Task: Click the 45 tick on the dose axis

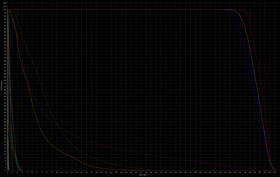Action: [x=230, y=172]
